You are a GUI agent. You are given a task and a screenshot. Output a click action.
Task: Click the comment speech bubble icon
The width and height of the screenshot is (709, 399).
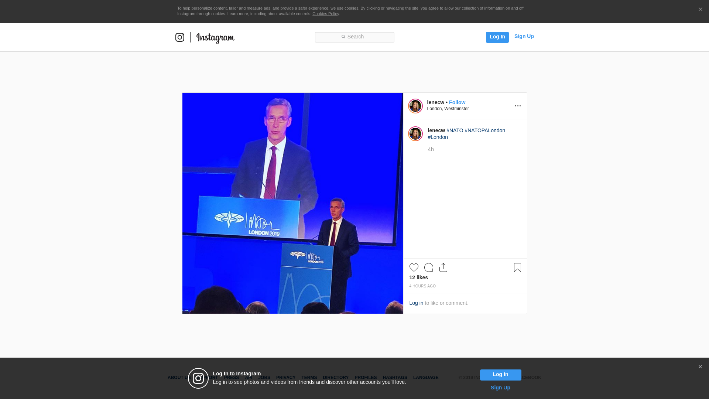(x=428, y=267)
